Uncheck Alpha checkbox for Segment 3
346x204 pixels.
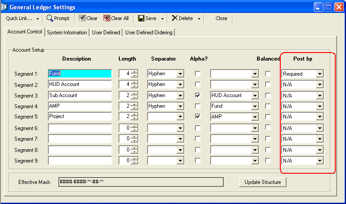(x=198, y=95)
